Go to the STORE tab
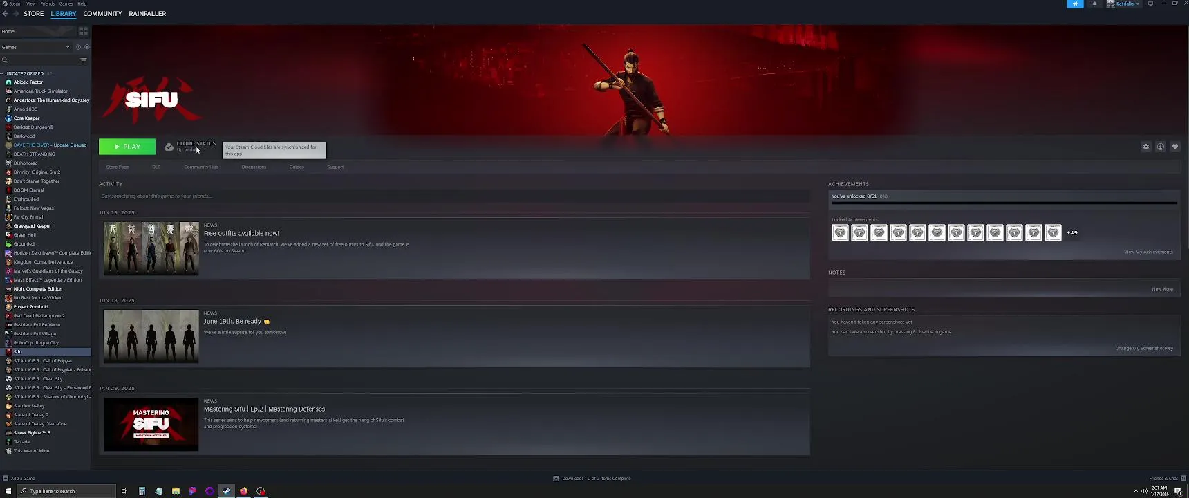 [x=33, y=14]
